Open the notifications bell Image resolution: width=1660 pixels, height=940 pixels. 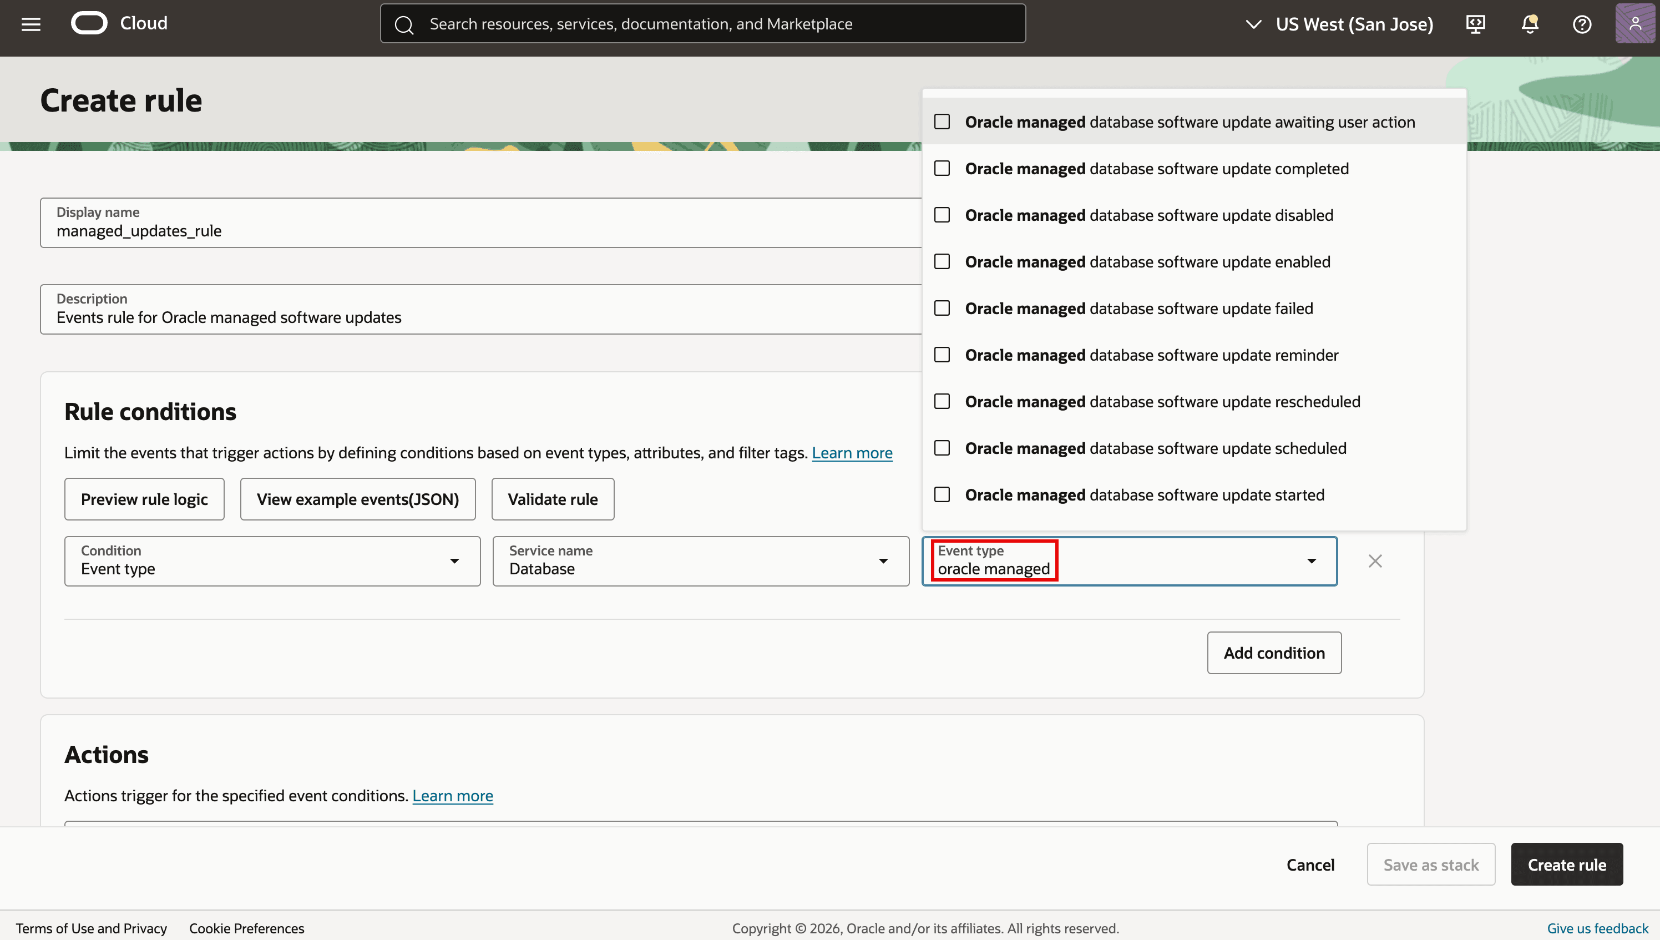tap(1530, 24)
